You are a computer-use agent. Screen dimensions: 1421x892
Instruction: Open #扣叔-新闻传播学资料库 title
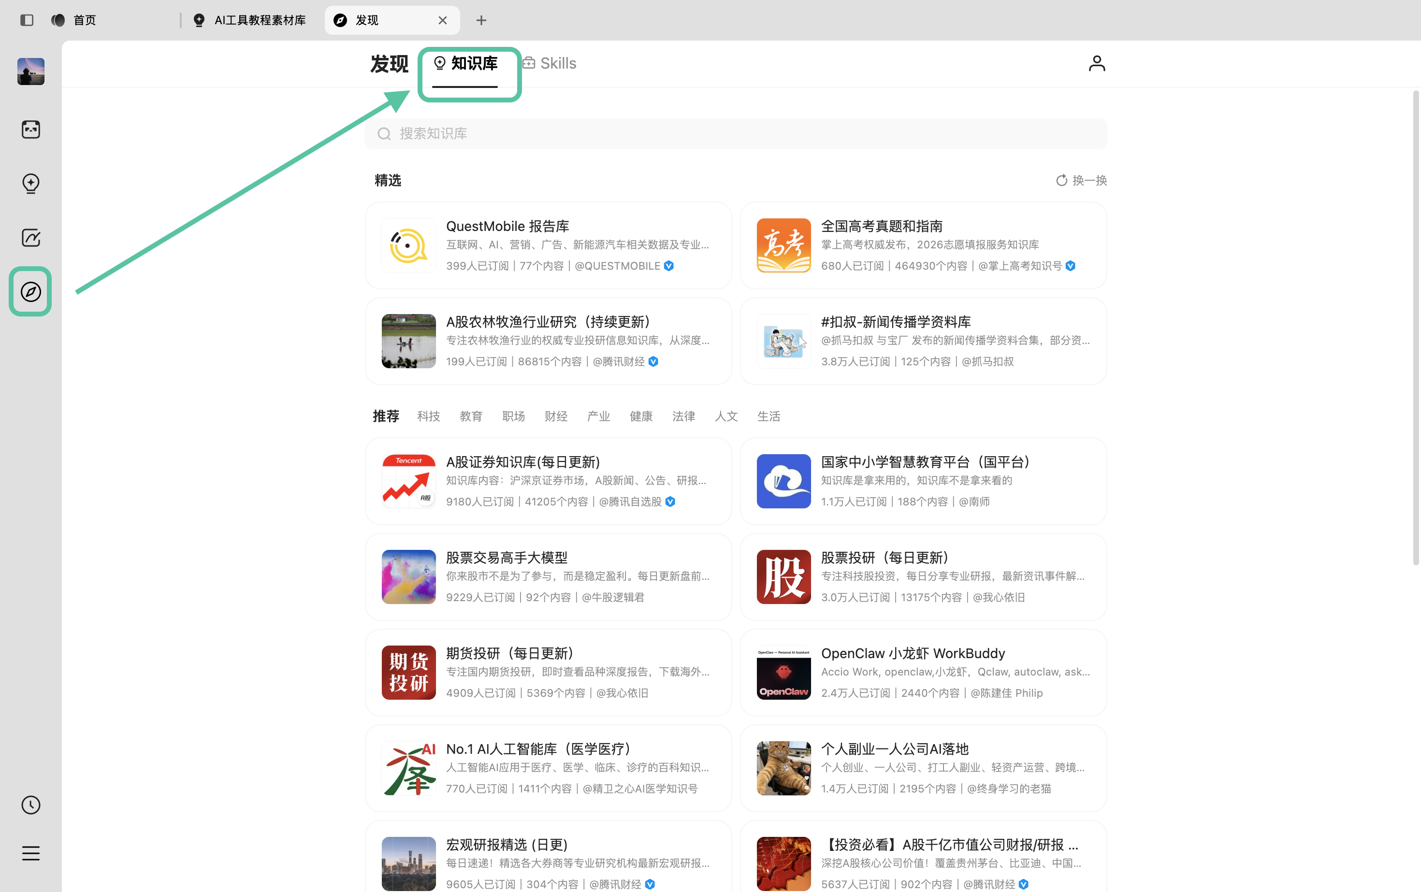point(896,322)
